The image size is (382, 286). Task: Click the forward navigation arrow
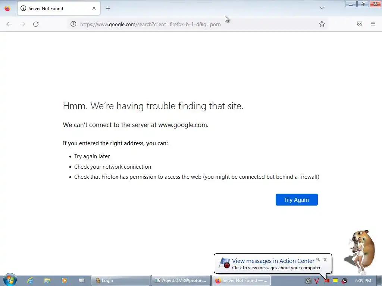22,24
